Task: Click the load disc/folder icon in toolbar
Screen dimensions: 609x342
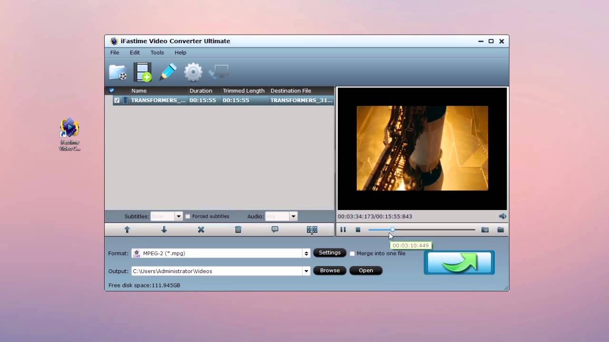Action: tap(118, 72)
